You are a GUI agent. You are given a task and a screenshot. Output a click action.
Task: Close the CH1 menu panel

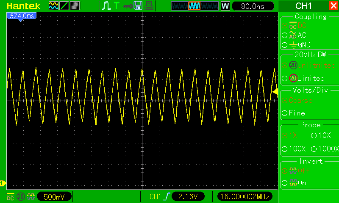coord(333,5)
